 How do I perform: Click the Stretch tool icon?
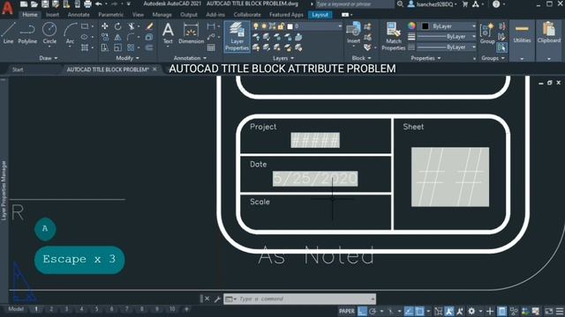pyautogui.click(x=105, y=48)
